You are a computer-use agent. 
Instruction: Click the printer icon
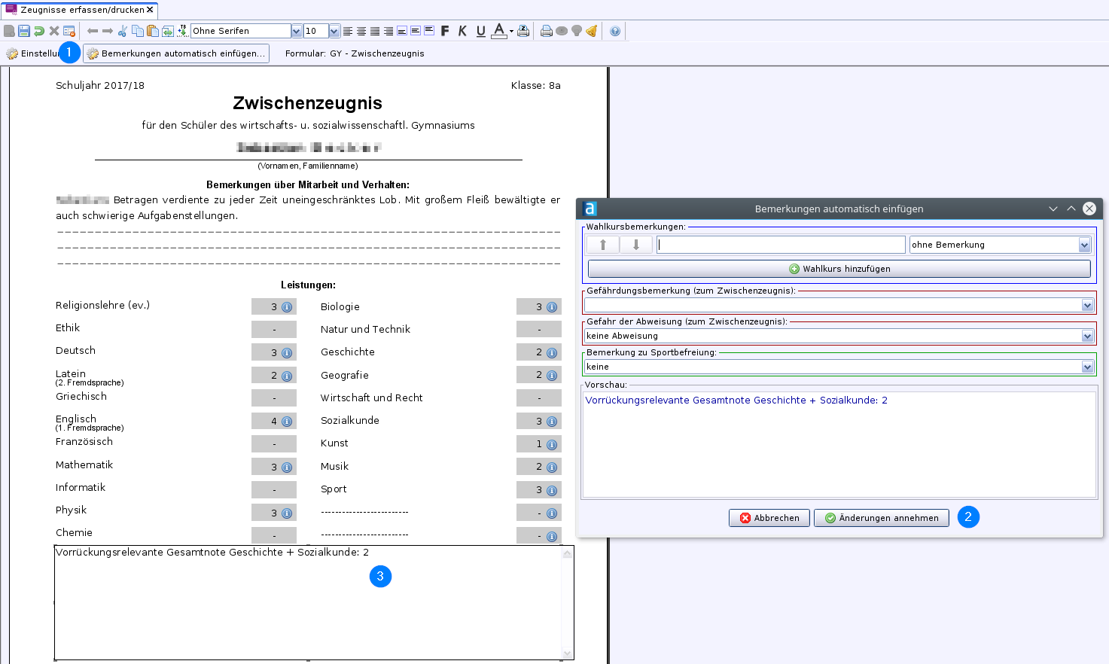click(x=546, y=31)
